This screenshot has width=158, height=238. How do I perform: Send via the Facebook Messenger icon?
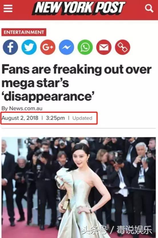pyautogui.click(x=66, y=47)
